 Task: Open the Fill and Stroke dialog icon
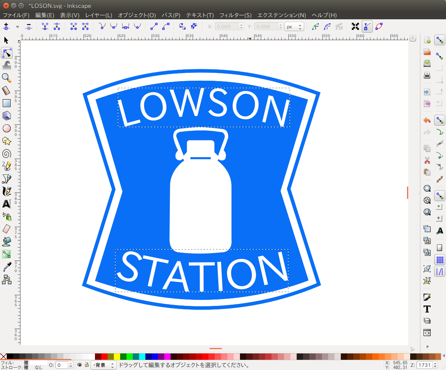427,297
